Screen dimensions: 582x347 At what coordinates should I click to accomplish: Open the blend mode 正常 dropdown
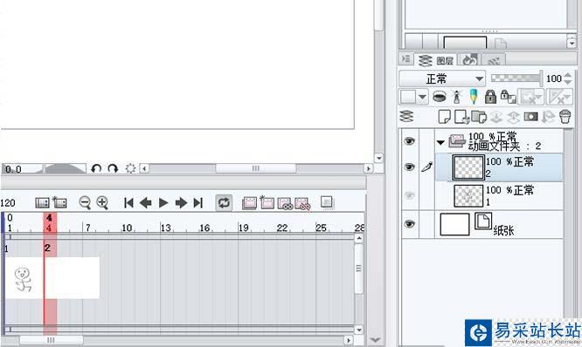(442, 78)
